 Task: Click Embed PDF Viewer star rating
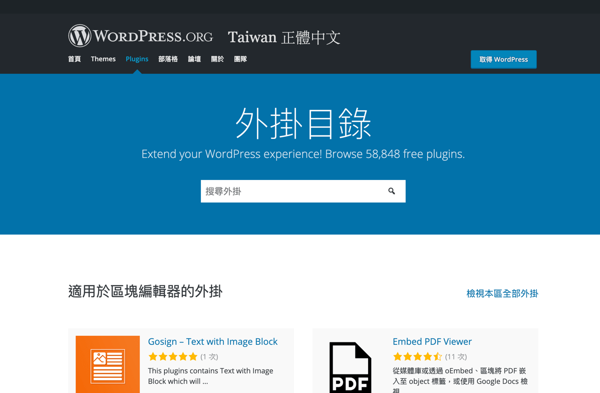pos(417,356)
